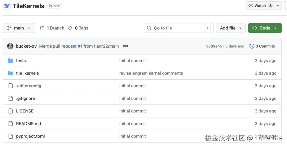Viewport: 287px width, 146px height.
Task: Open the Watch options dropdown arrow
Action: (x=277, y=6)
